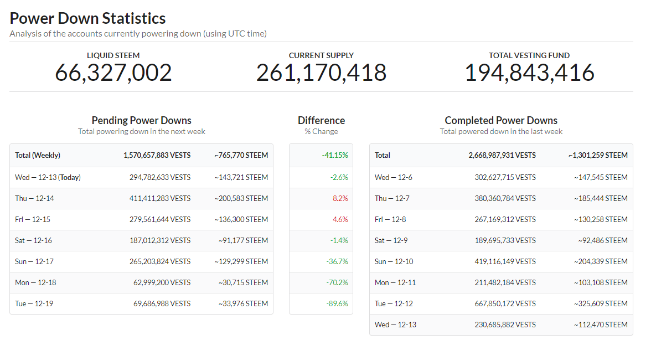Click ~765,770 STEEM pending total

(241, 155)
